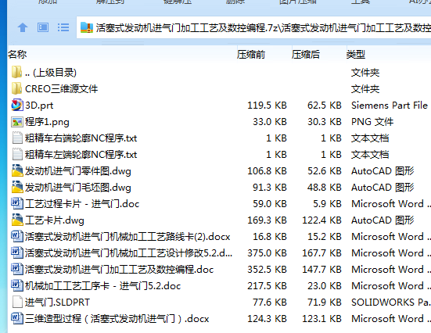
Task: Click the 粗精车左端轮廓NC程序.txt icon
Action: (x=17, y=155)
